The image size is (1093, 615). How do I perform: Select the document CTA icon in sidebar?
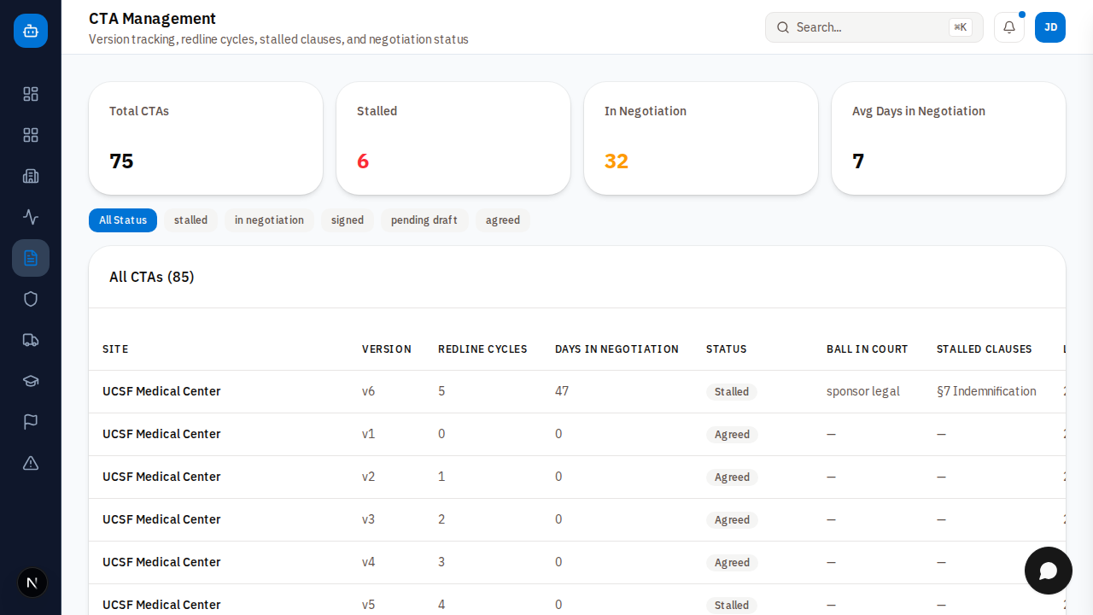tap(31, 258)
